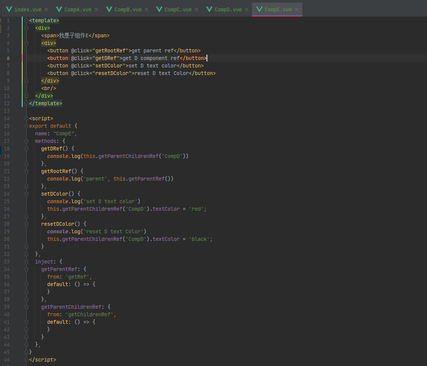This screenshot has height=366, width=427.
Task: Collapse the getRootRef method fold at line 21
Action: pos(26,172)
